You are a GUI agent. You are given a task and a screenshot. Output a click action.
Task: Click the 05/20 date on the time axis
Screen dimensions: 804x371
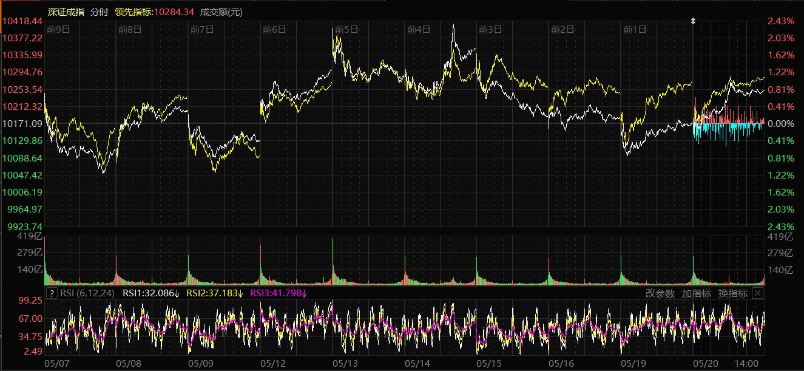click(706, 363)
